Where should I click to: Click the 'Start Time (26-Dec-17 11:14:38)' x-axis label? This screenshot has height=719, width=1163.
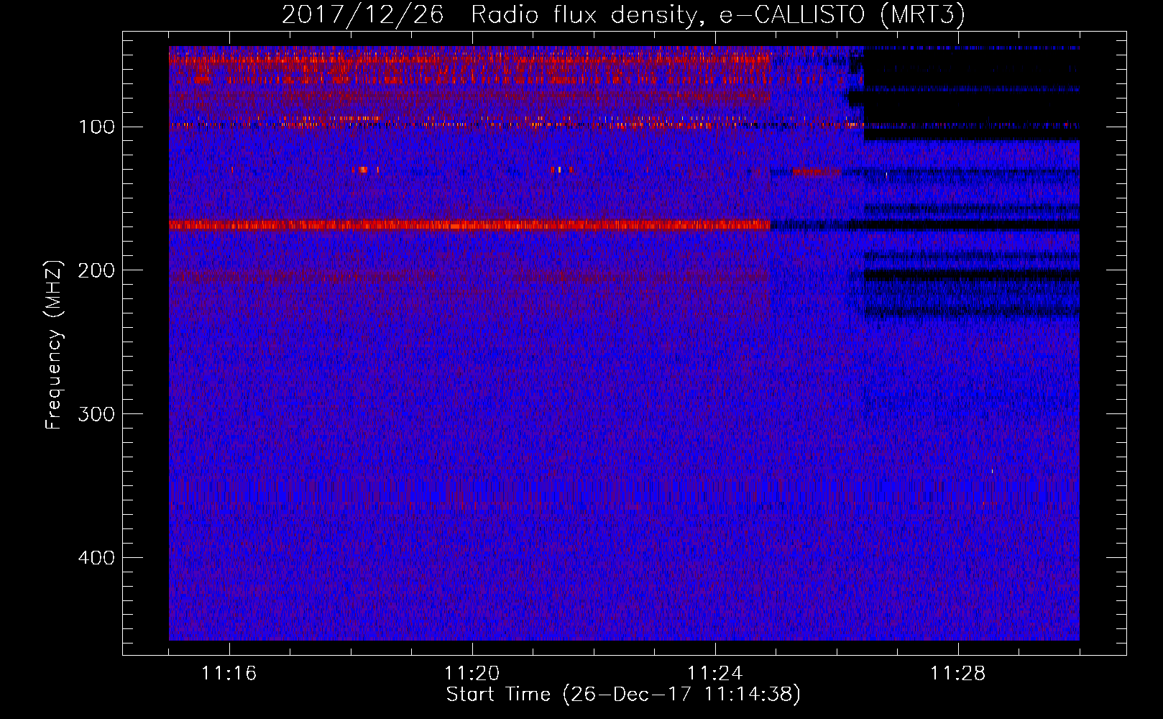point(623,695)
